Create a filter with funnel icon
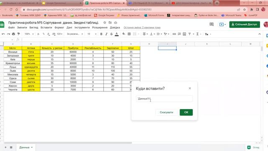Image resolution: width=268 pixels, height=151 pixels. point(190,34)
